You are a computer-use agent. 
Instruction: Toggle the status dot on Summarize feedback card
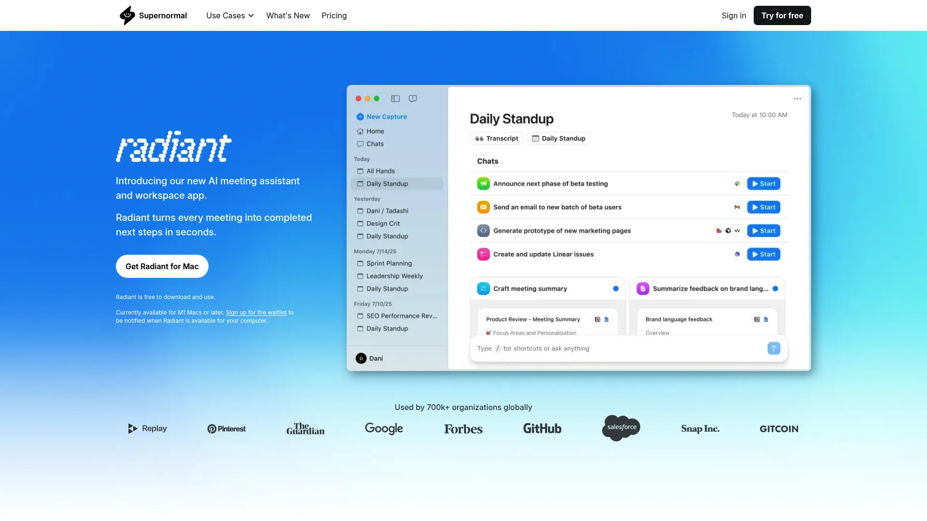coord(775,288)
